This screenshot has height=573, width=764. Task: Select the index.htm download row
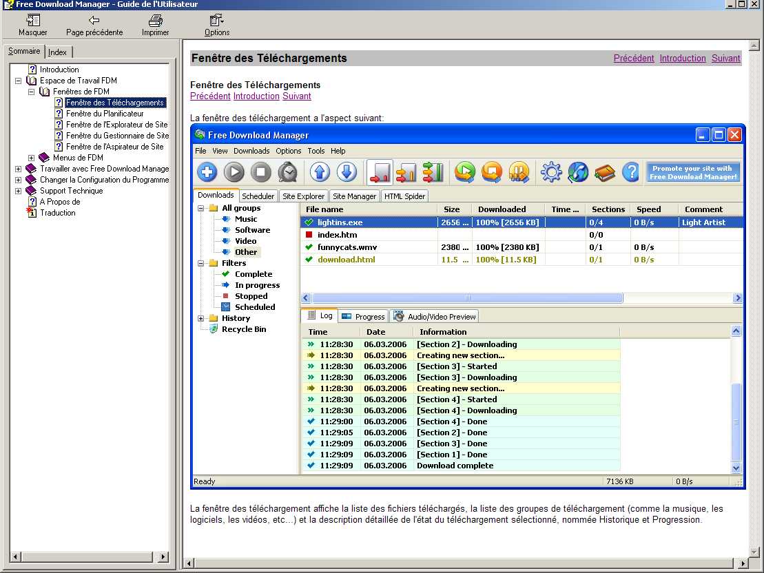[x=522, y=235]
